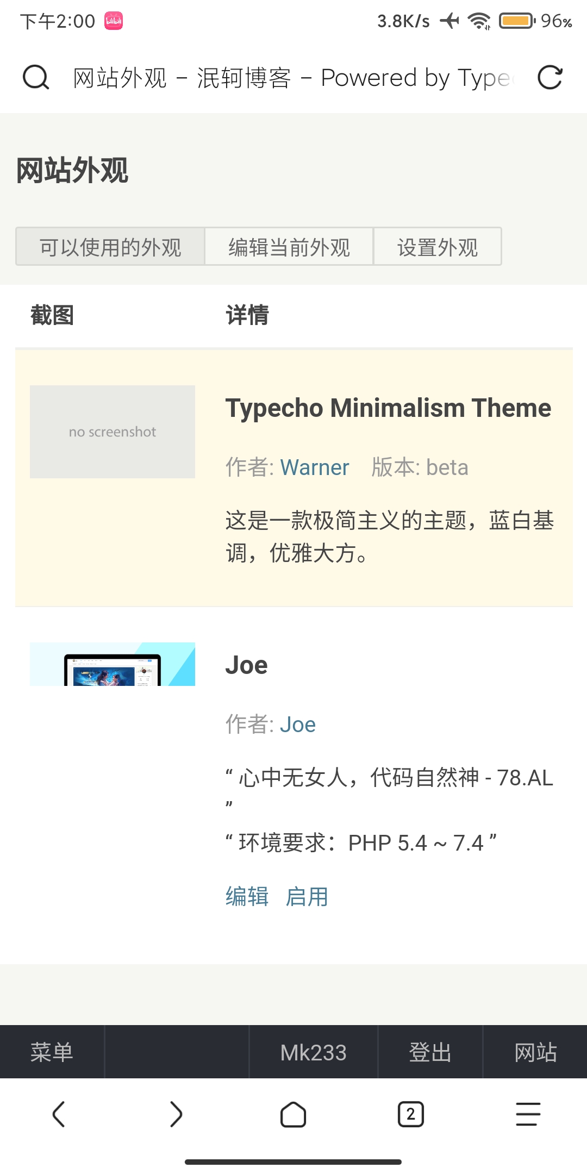Screen dimensions: 587x1174
Task: Reload the page with the refresh icon
Action: 551,78
